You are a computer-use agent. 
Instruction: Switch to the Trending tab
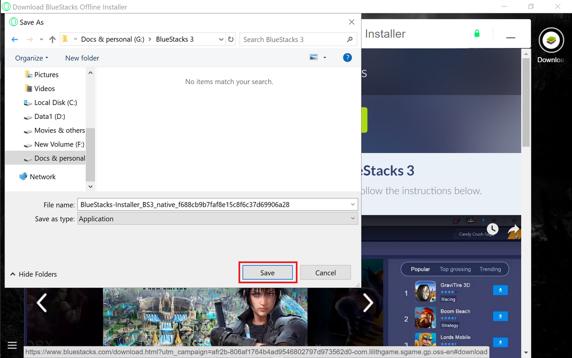[x=490, y=269]
